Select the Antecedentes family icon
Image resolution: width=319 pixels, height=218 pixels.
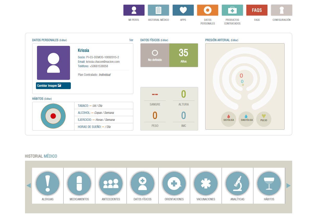point(111,183)
